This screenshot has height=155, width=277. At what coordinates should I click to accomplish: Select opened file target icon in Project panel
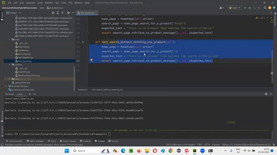click(53, 13)
